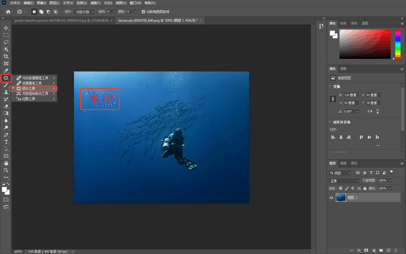406x254 pixels.
Task: Toggle the 对所有图层取样 checkbox
Action: [143, 12]
